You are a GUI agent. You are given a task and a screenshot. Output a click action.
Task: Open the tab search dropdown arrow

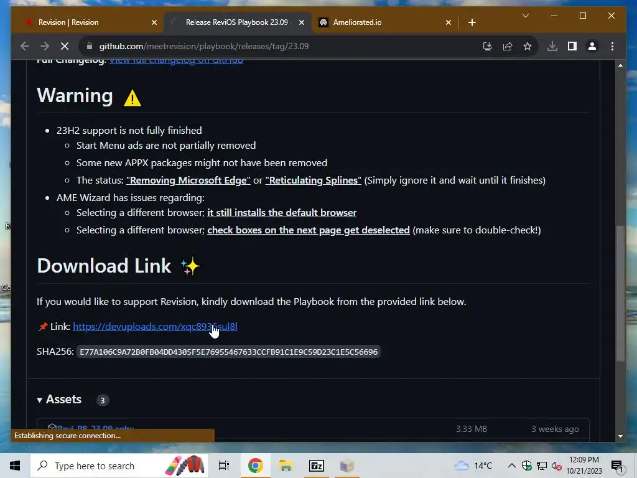[x=525, y=16]
